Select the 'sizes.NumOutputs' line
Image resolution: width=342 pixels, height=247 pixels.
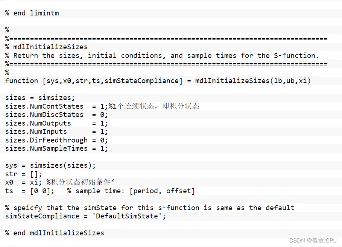(x=56, y=123)
